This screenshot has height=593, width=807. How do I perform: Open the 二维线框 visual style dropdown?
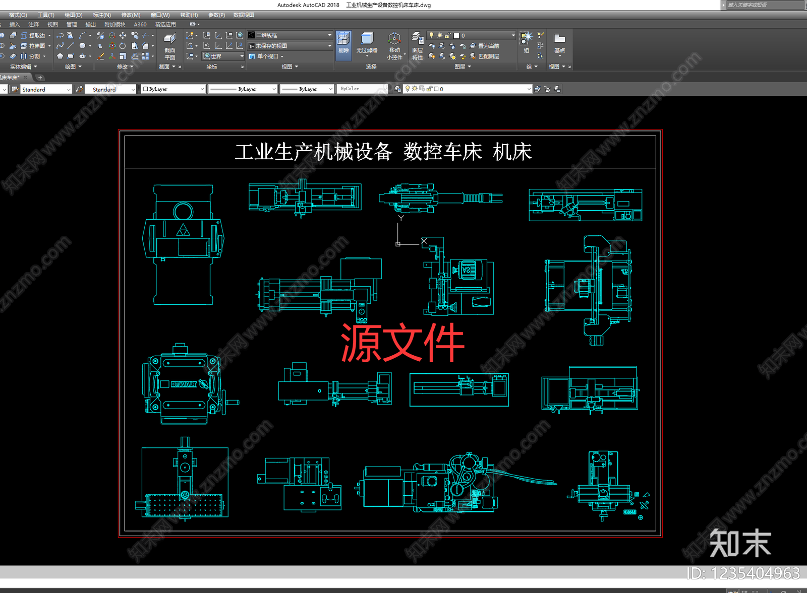tap(290, 35)
